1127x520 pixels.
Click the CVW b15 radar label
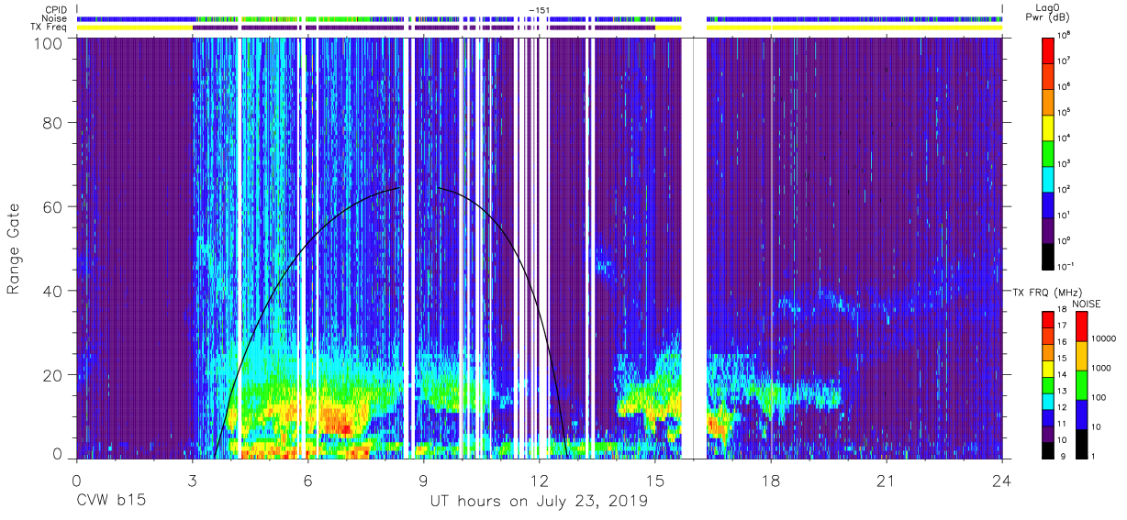click(x=112, y=502)
